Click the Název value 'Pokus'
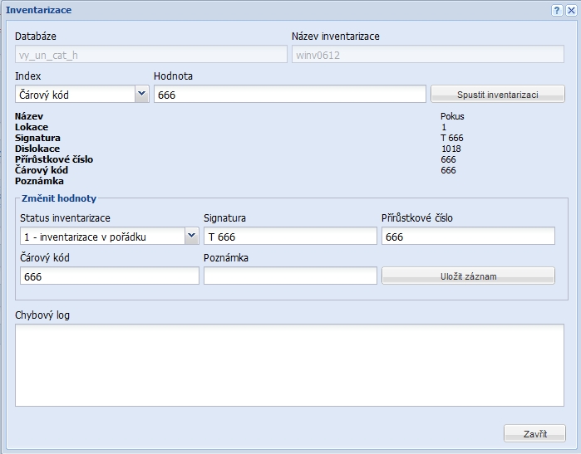 point(452,116)
